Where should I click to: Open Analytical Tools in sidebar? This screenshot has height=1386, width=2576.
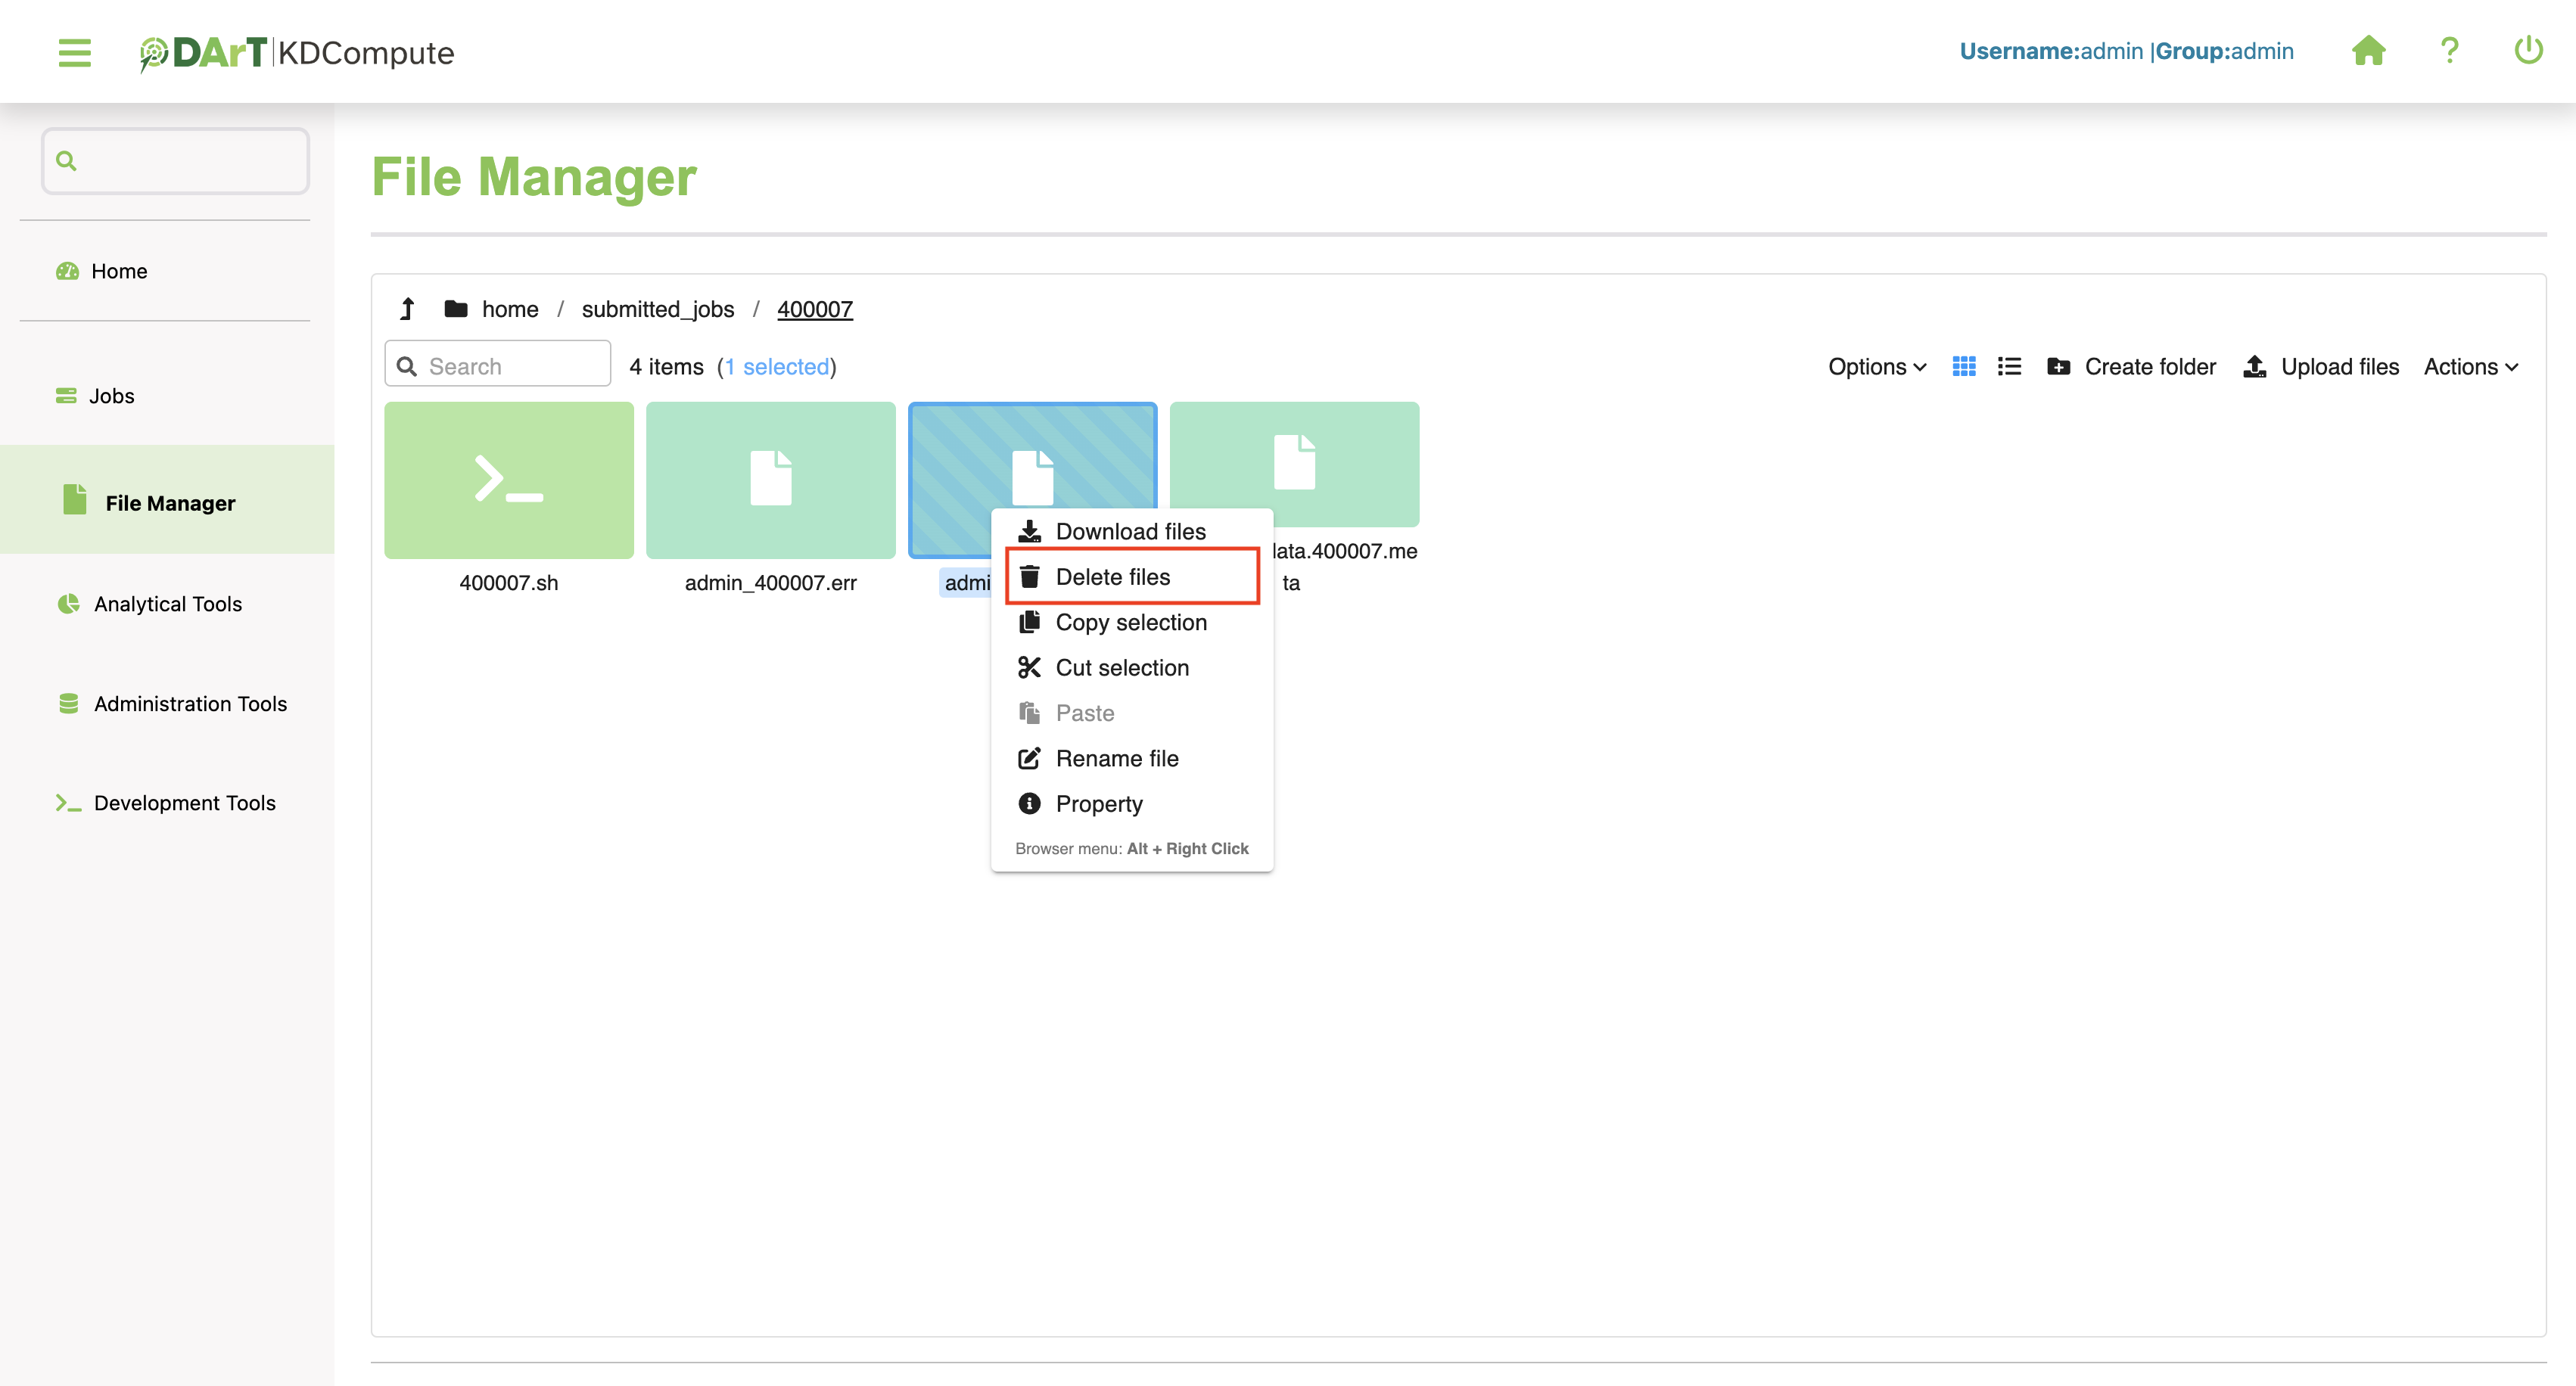[x=167, y=604]
